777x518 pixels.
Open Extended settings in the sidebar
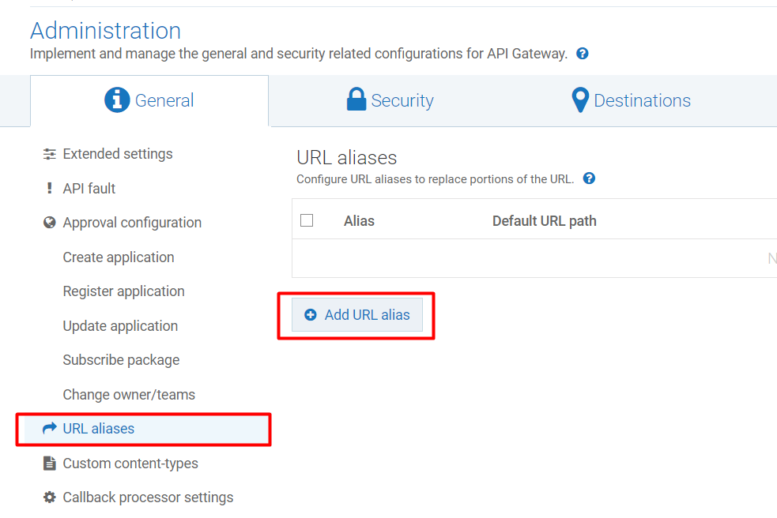[x=118, y=154]
